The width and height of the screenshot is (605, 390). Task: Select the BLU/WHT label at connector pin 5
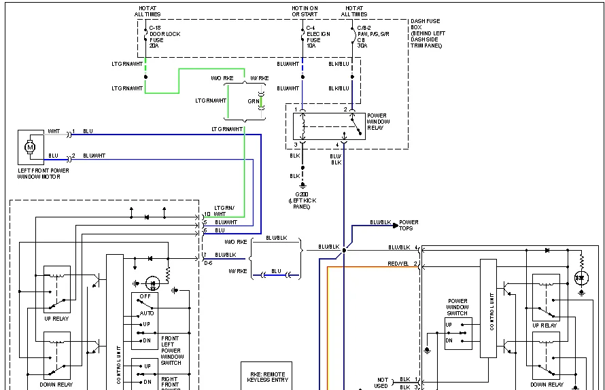(x=226, y=222)
